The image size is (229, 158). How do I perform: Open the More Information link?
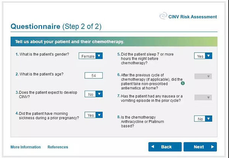click(x=26, y=147)
